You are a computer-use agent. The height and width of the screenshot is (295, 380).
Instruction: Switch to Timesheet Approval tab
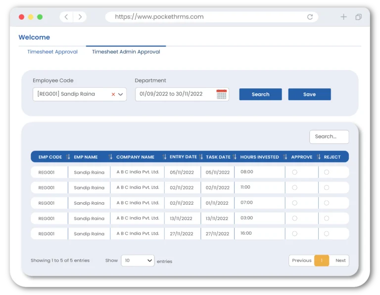(x=52, y=52)
